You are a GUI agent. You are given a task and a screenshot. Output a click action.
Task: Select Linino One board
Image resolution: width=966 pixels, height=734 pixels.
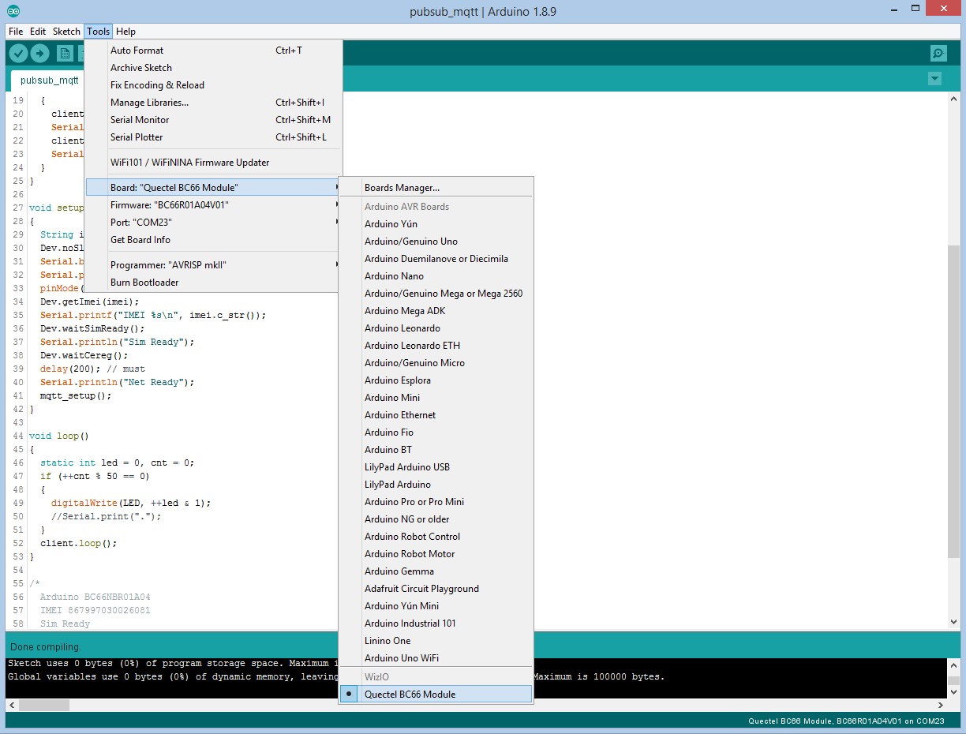[436, 640]
